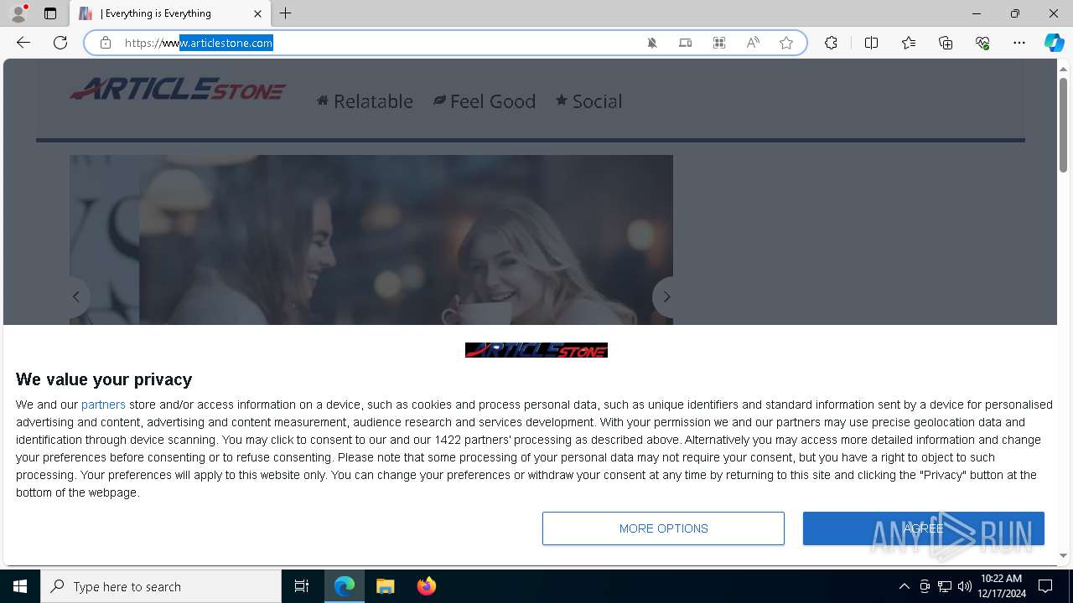This screenshot has width=1073, height=603.
Task: Open the network icon in system tray
Action: (x=945, y=586)
